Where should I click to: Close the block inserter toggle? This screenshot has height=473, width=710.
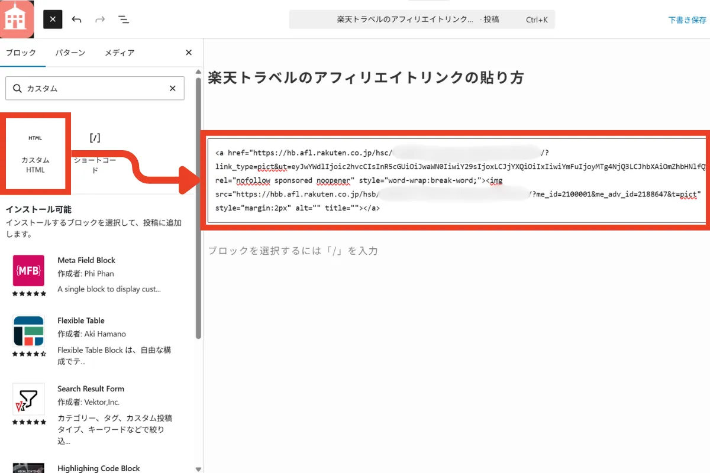point(53,20)
